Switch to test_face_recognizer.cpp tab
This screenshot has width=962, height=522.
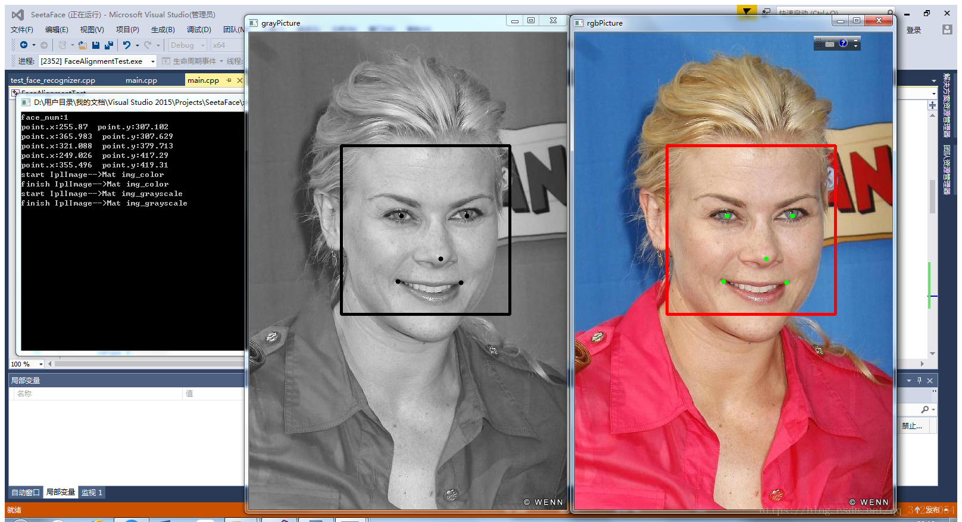[53, 80]
